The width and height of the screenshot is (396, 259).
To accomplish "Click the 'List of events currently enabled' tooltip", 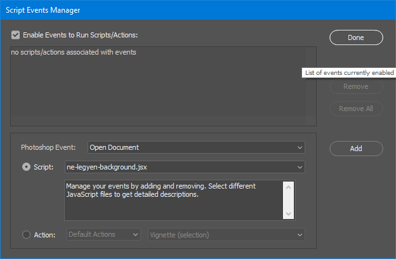I will (x=348, y=73).
